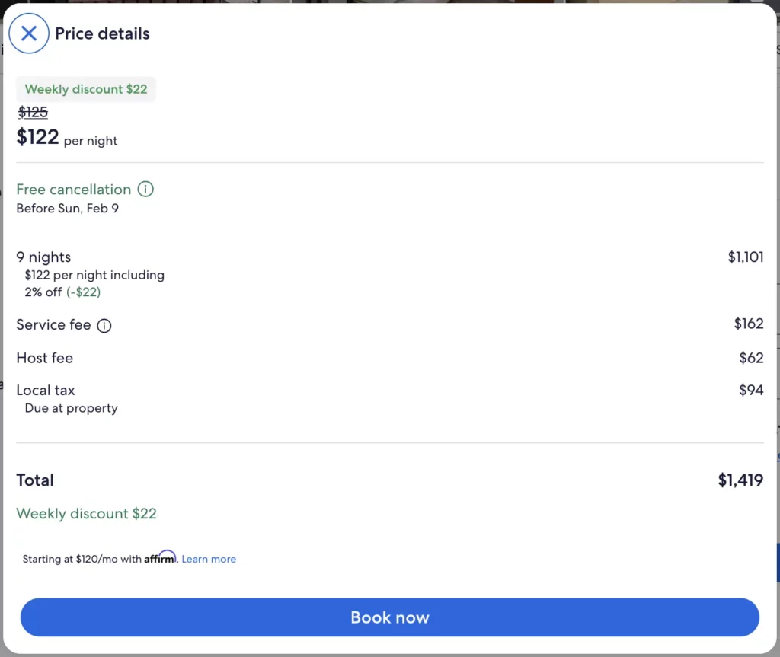Image resolution: width=780 pixels, height=657 pixels.
Task: Click the 9 nights line item label
Action: [43, 257]
